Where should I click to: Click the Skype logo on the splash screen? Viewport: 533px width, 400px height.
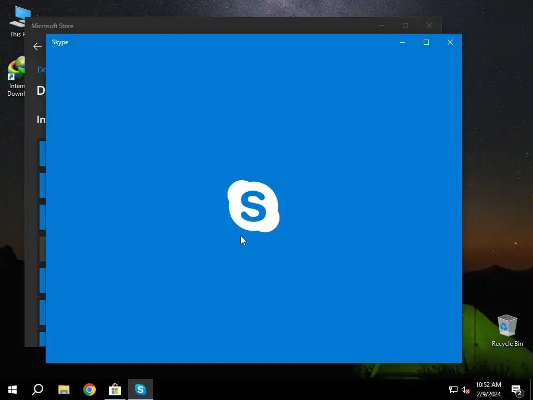click(253, 206)
